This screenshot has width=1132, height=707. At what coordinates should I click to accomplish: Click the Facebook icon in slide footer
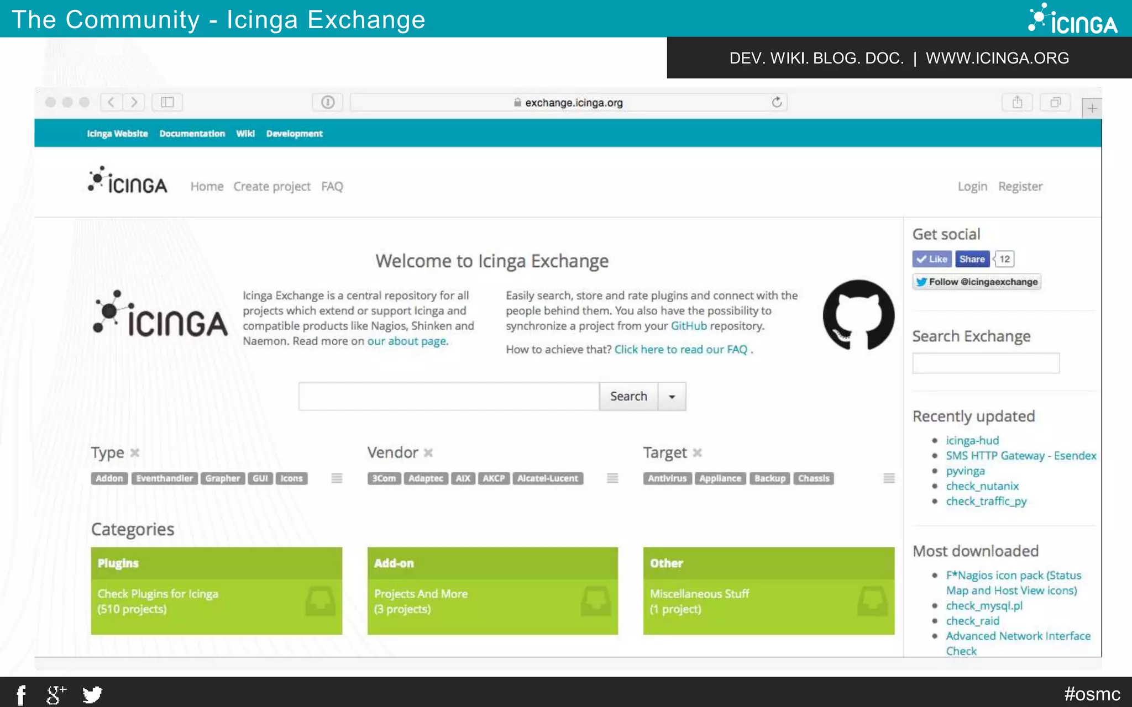click(x=21, y=695)
